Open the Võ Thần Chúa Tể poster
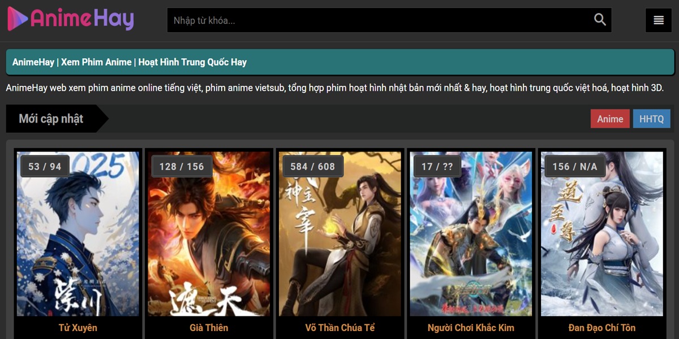The image size is (679, 339). [339, 234]
